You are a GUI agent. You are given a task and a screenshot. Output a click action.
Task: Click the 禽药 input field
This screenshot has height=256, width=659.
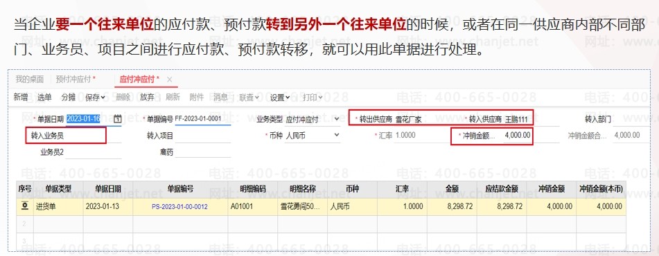click(x=202, y=152)
